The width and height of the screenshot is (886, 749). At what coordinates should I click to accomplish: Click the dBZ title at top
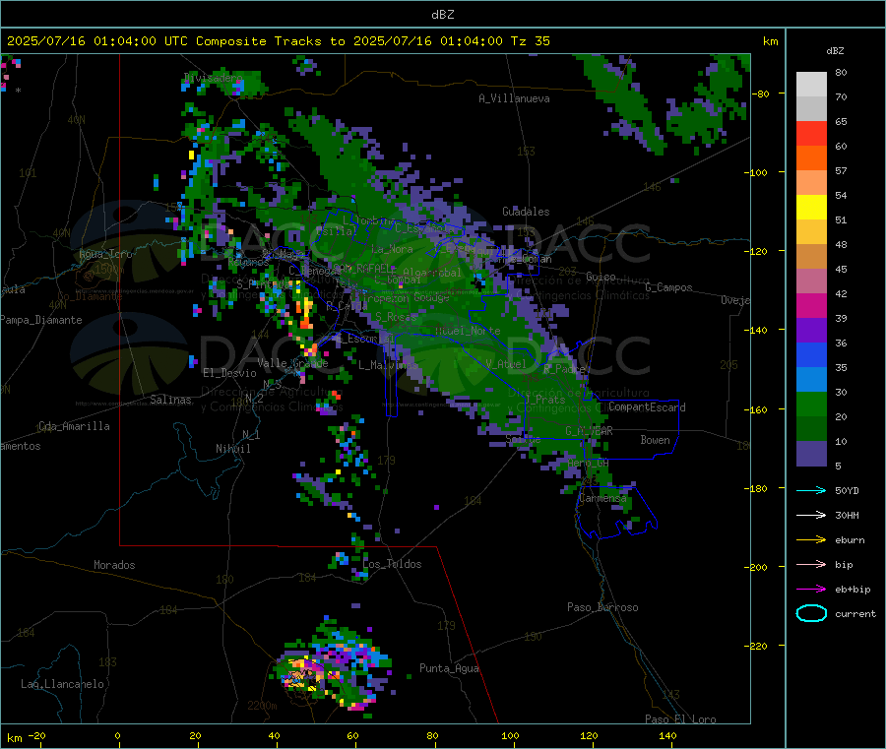[x=442, y=15]
